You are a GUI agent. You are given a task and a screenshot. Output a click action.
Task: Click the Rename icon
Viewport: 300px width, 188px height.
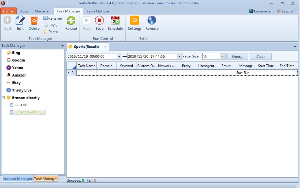coord(45,18)
